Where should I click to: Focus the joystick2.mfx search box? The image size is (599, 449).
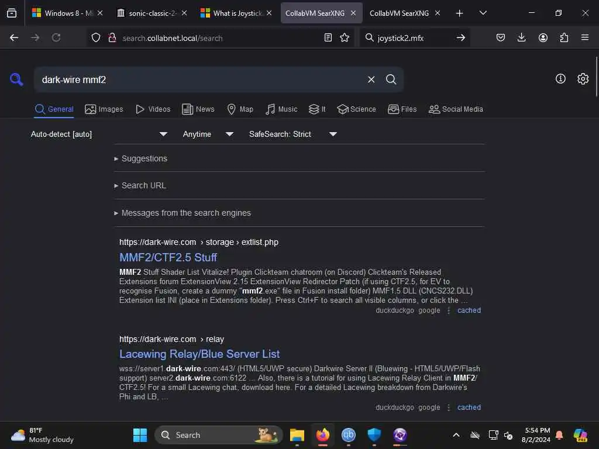click(415, 38)
